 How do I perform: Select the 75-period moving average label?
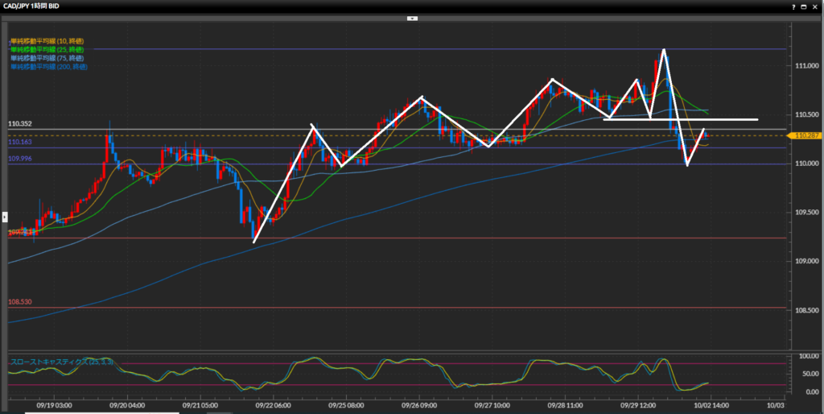click(47, 58)
